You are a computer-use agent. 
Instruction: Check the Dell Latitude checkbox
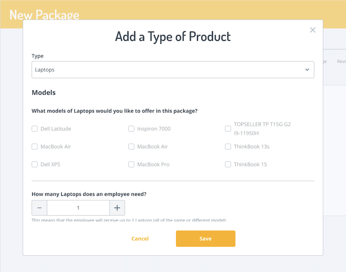point(35,129)
